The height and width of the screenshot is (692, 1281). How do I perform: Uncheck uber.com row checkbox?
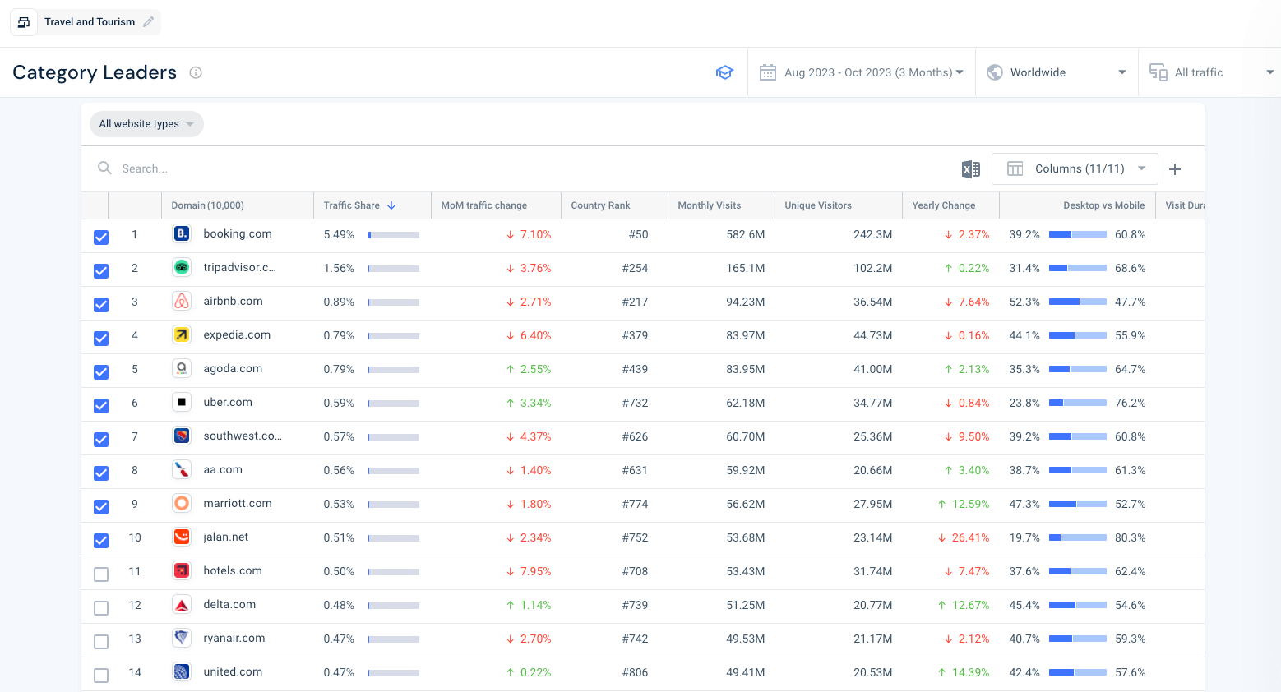point(101,406)
